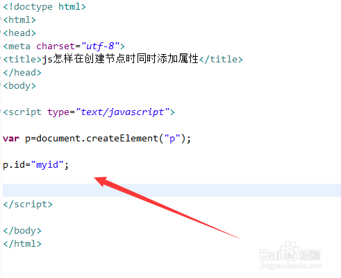Click the "myid" string value
The image size is (341, 278).
[x=47, y=165]
